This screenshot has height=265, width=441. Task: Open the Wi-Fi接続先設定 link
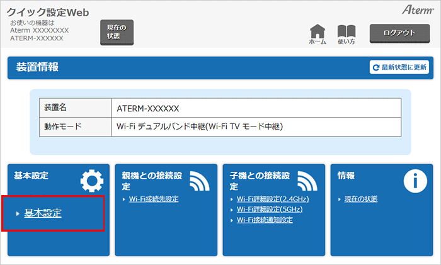coord(154,199)
